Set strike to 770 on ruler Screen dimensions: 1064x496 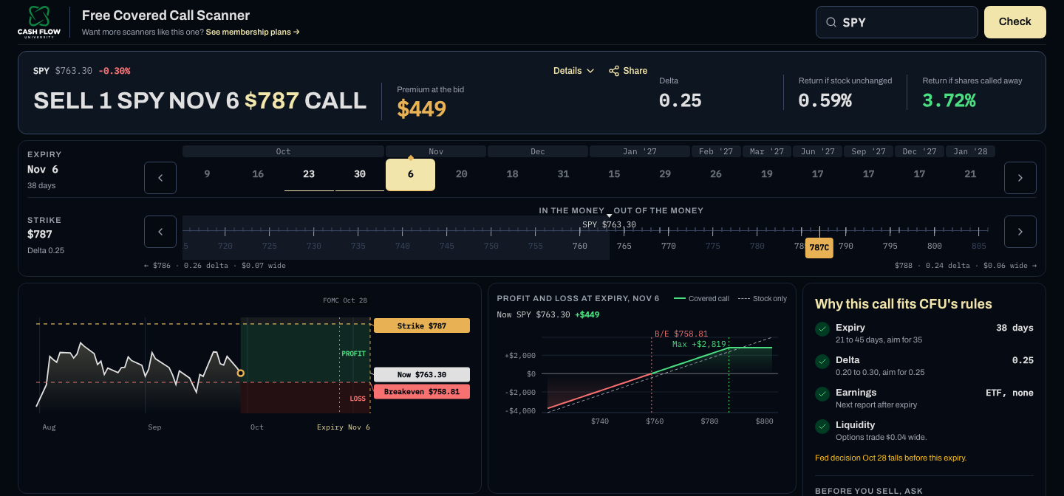[669, 247]
